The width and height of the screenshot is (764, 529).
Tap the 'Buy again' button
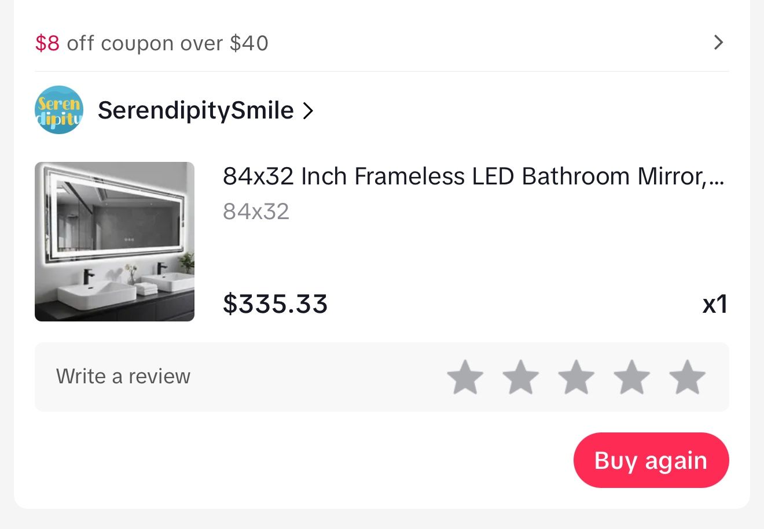(651, 460)
